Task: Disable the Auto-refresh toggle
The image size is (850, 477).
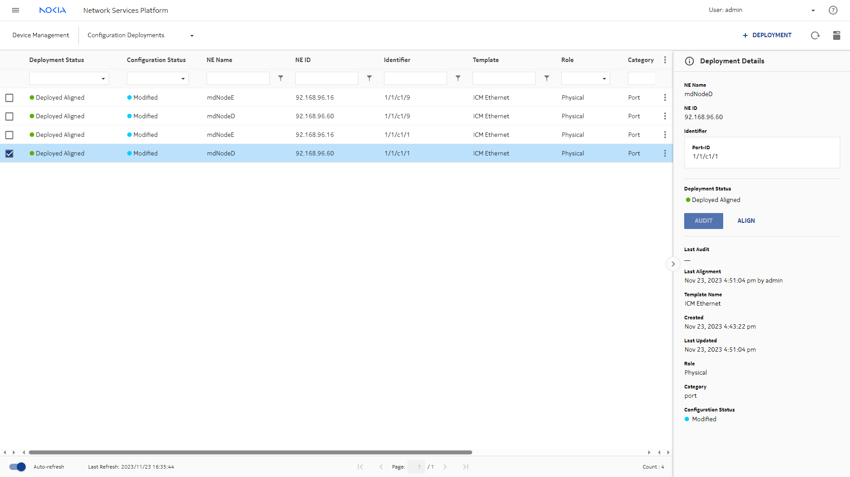Action: pos(17,467)
